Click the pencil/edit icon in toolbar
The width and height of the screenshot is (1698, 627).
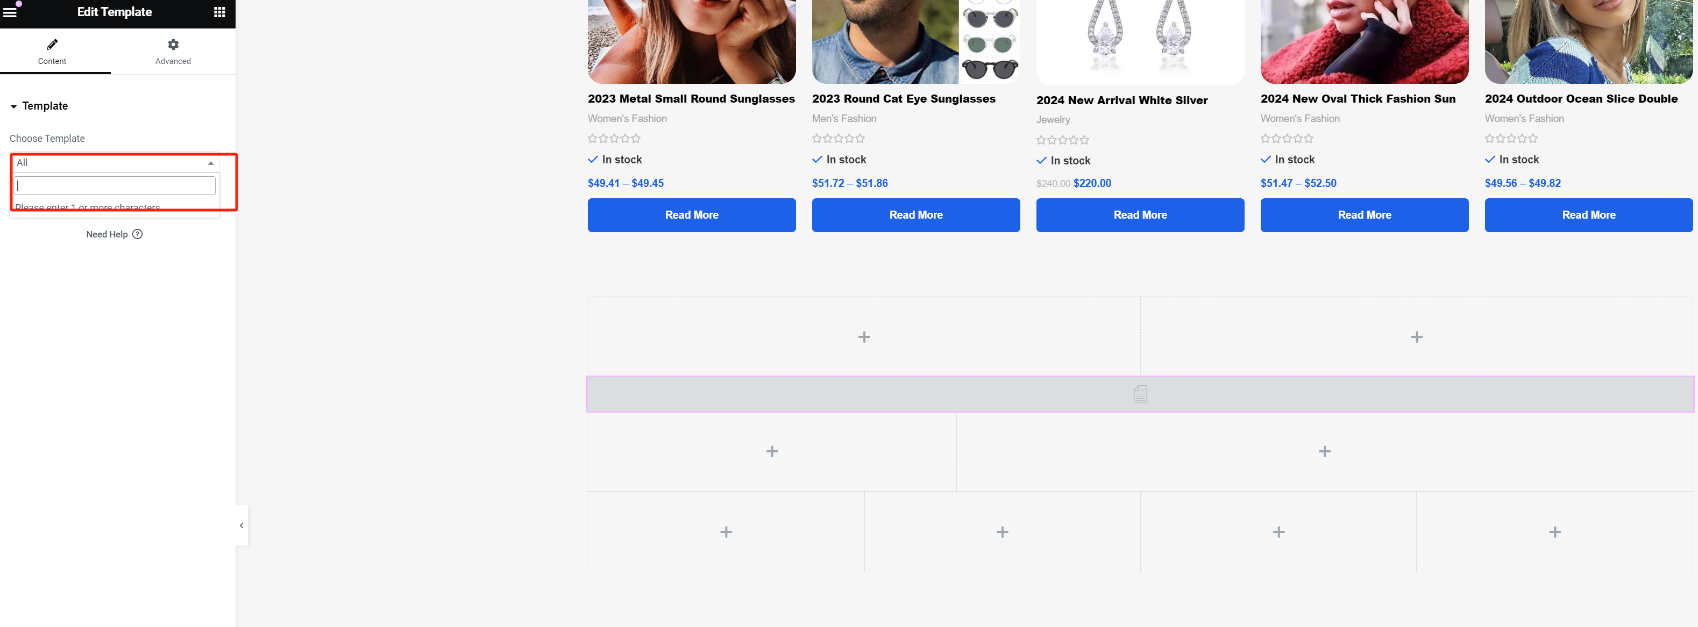[x=52, y=43]
